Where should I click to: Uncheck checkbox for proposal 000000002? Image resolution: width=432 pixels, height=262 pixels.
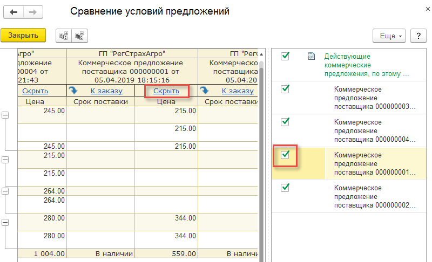point(285,188)
